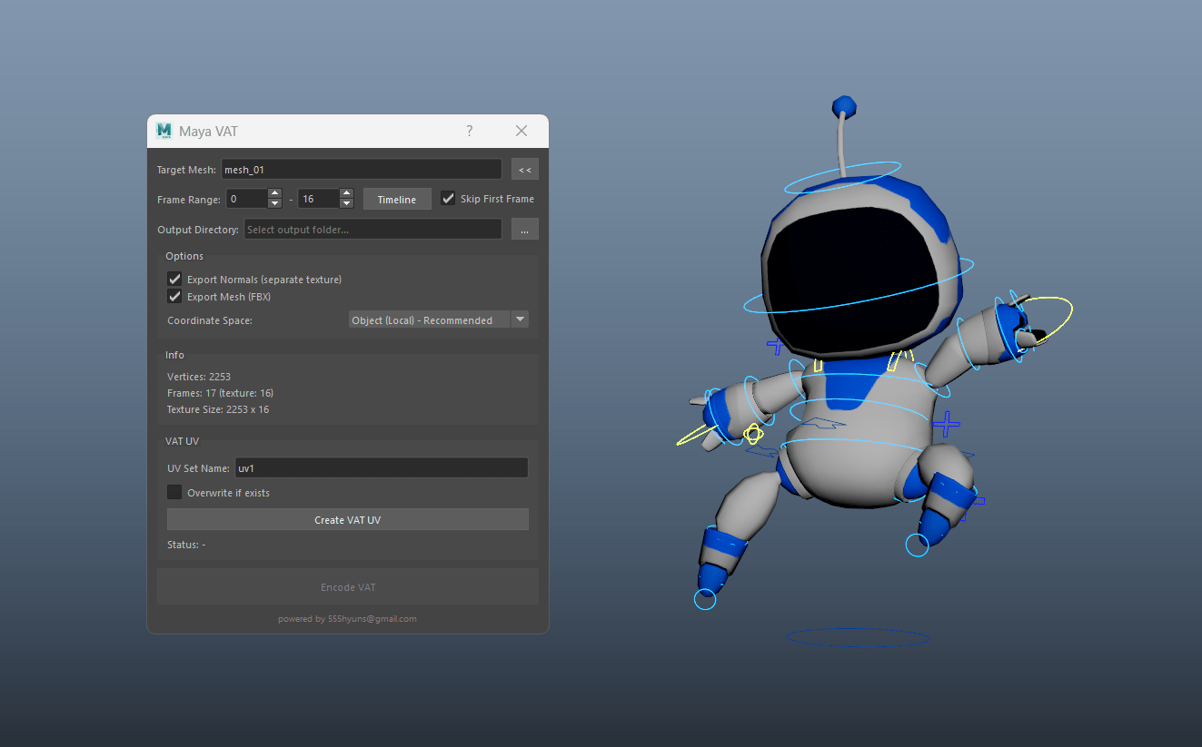The height and width of the screenshot is (747, 1202).
Task: Click the Timeline button
Action: click(397, 199)
